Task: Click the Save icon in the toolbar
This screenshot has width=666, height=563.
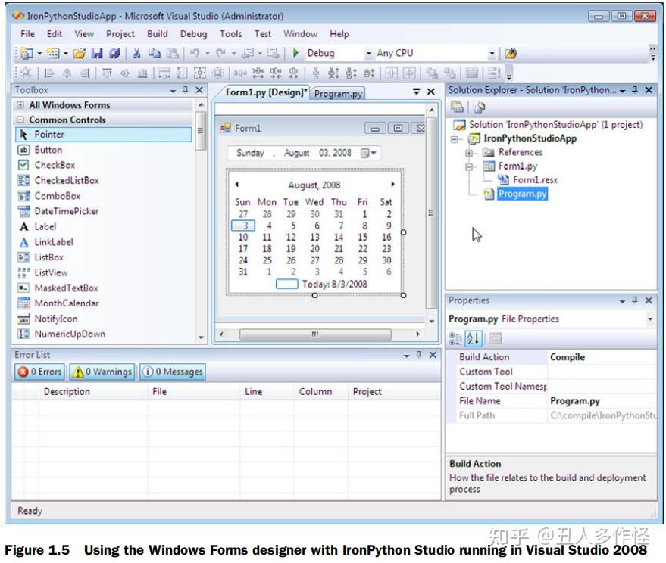Action: coord(97,53)
